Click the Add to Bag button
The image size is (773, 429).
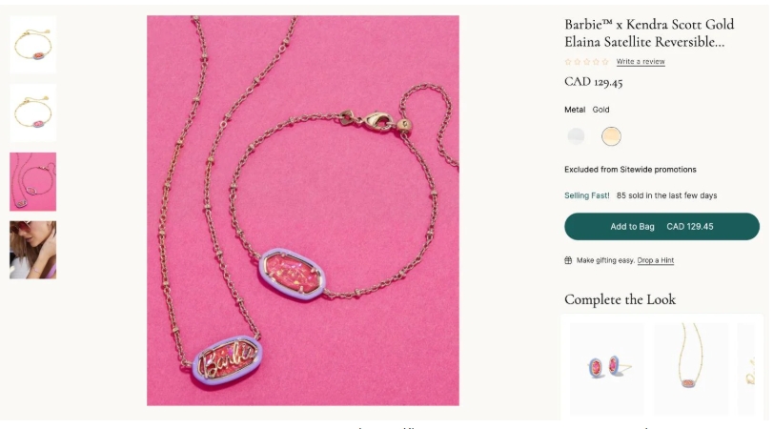point(661,226)
